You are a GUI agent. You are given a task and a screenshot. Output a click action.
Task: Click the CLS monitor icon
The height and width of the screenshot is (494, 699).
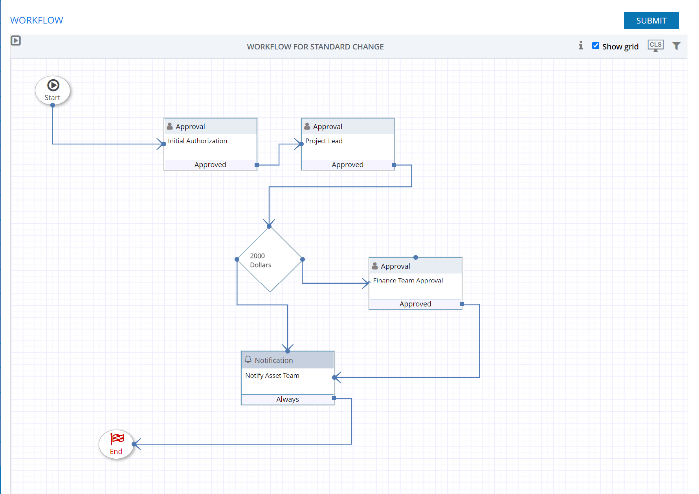click(x=655, y=46)
